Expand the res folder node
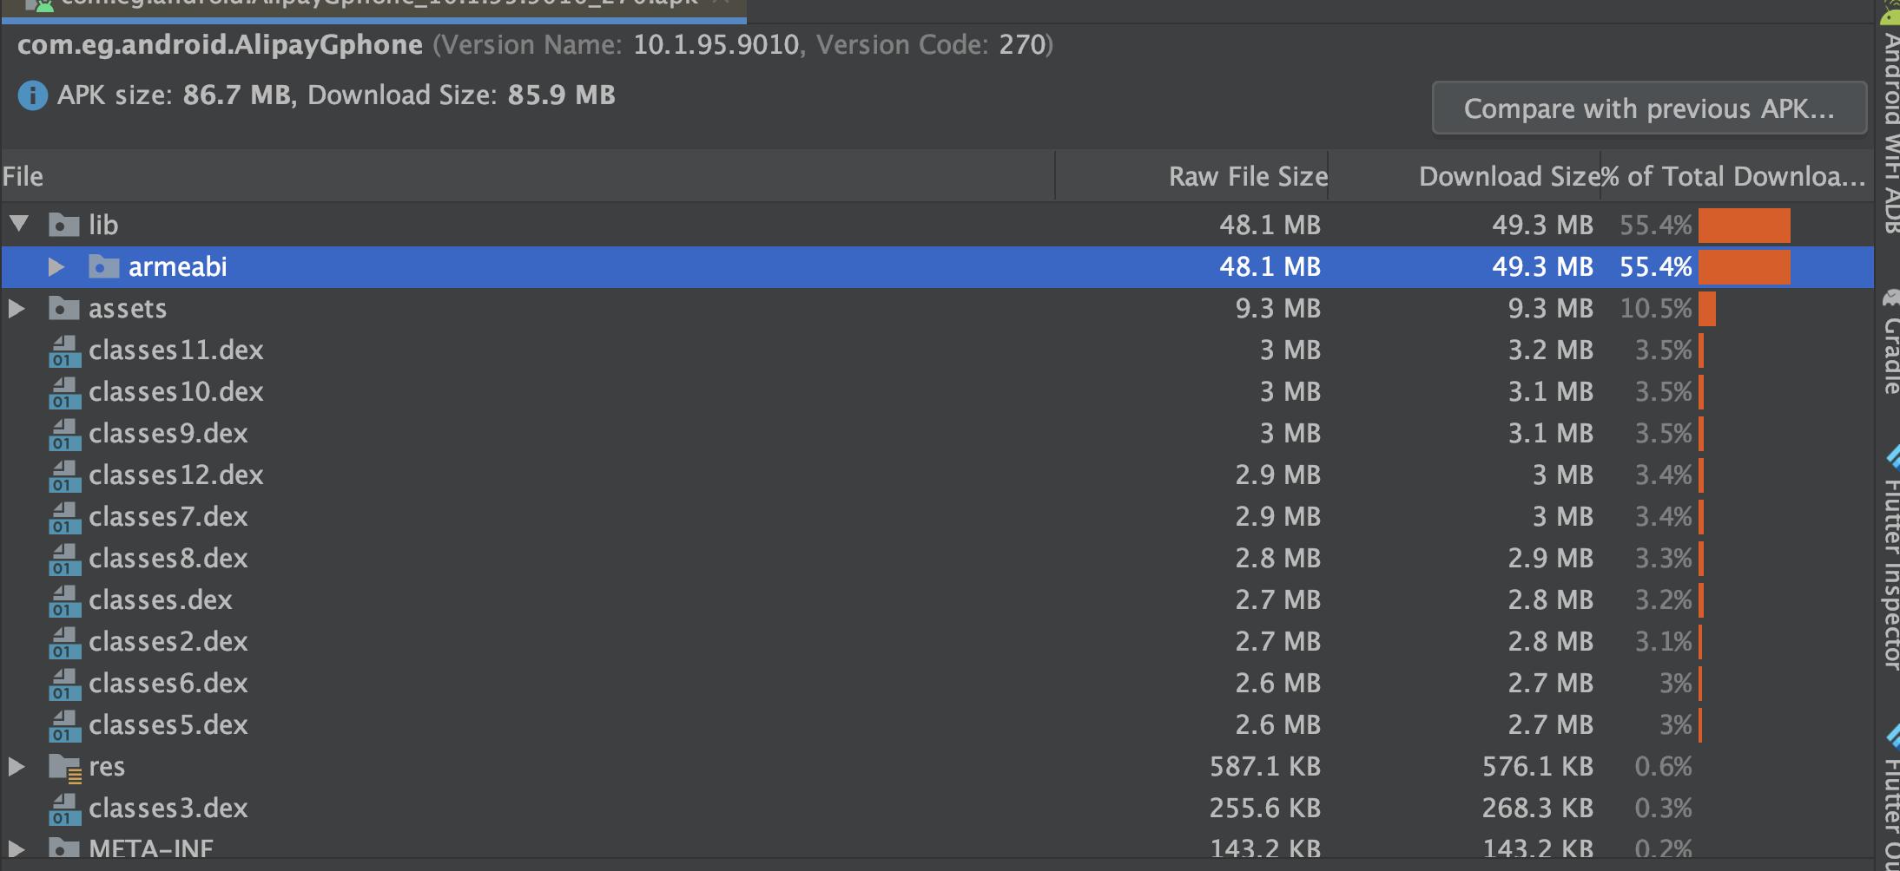 (16, 767)
